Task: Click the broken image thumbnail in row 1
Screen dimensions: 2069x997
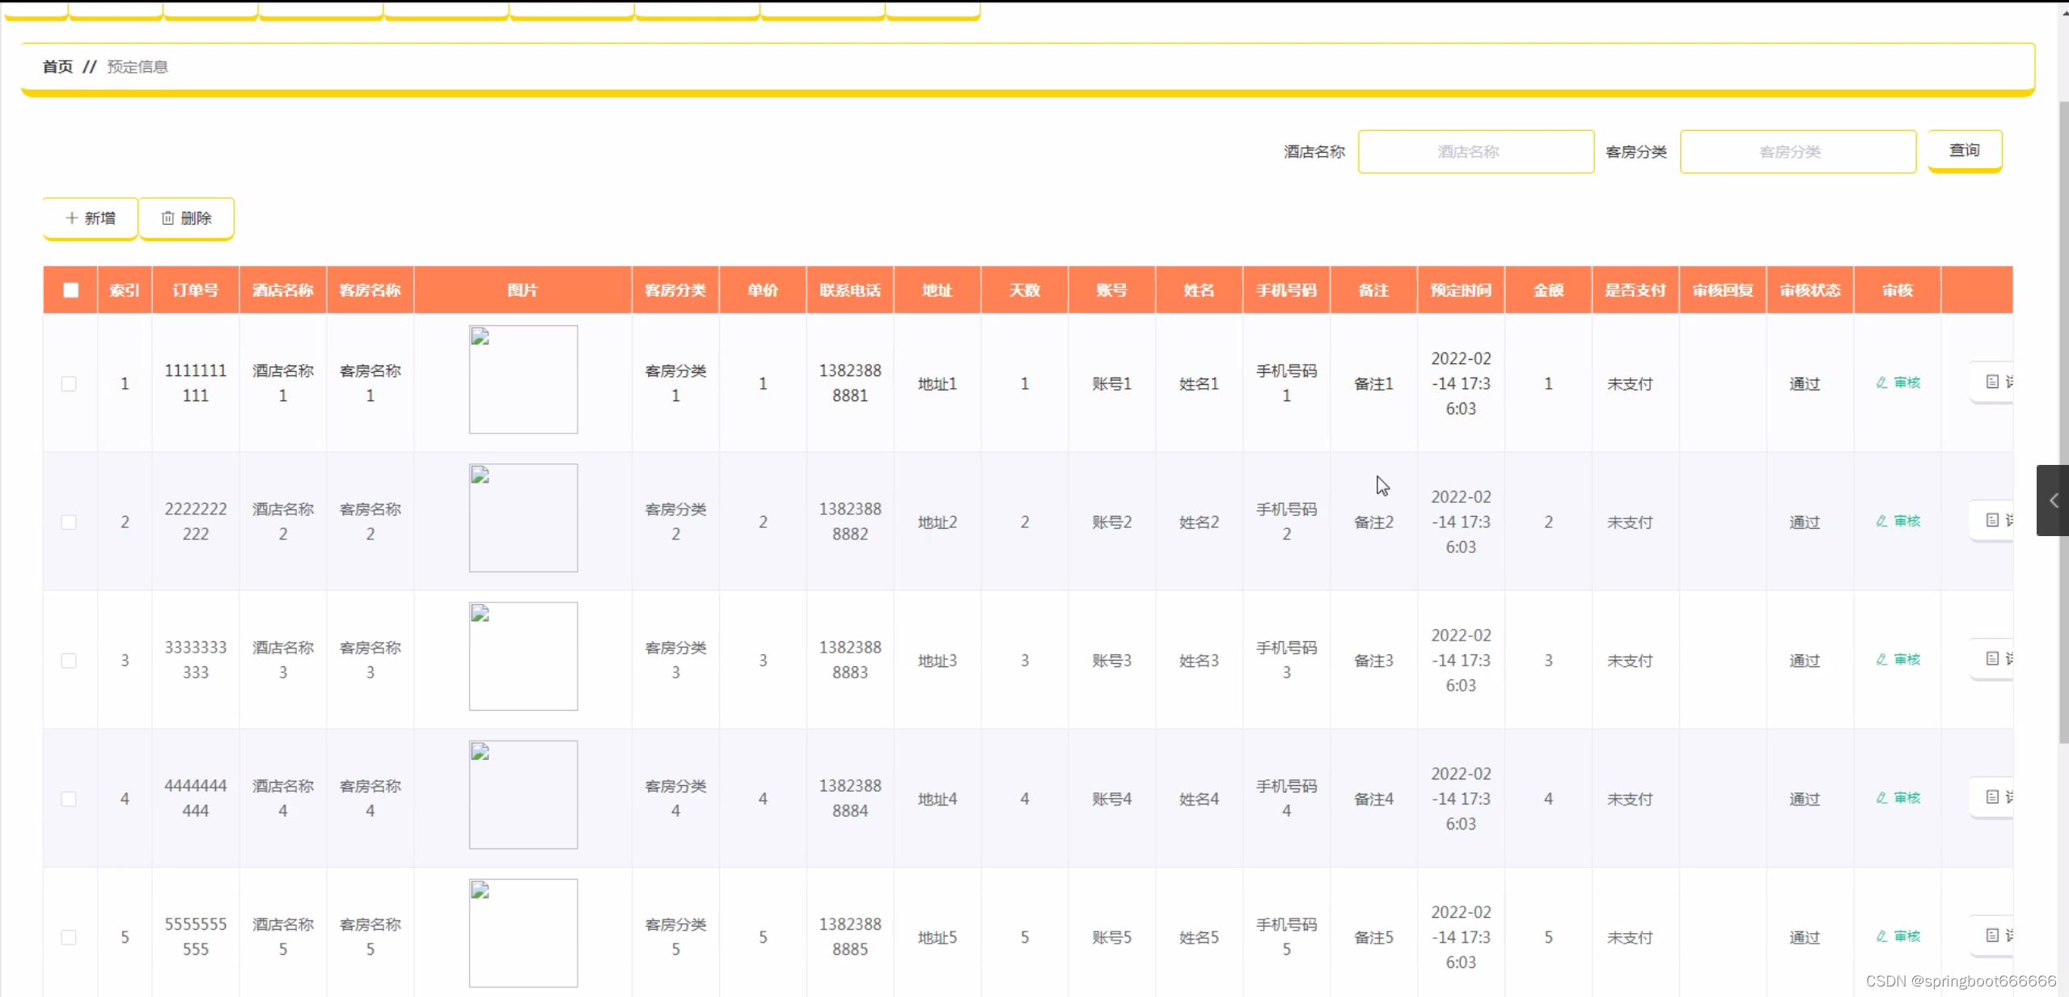Action: [x=523, y=379]
